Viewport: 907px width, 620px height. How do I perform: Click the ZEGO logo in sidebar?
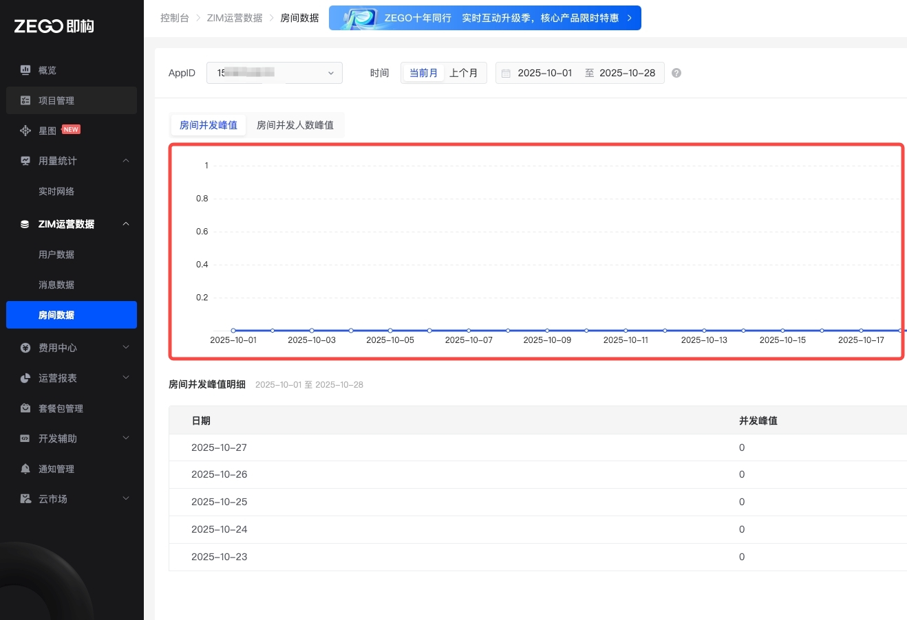(54, 26)
